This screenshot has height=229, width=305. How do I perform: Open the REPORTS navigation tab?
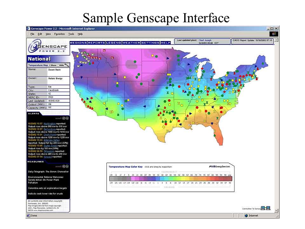(96, 43)
